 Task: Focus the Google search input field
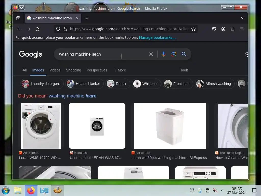[x=102, y=54]
